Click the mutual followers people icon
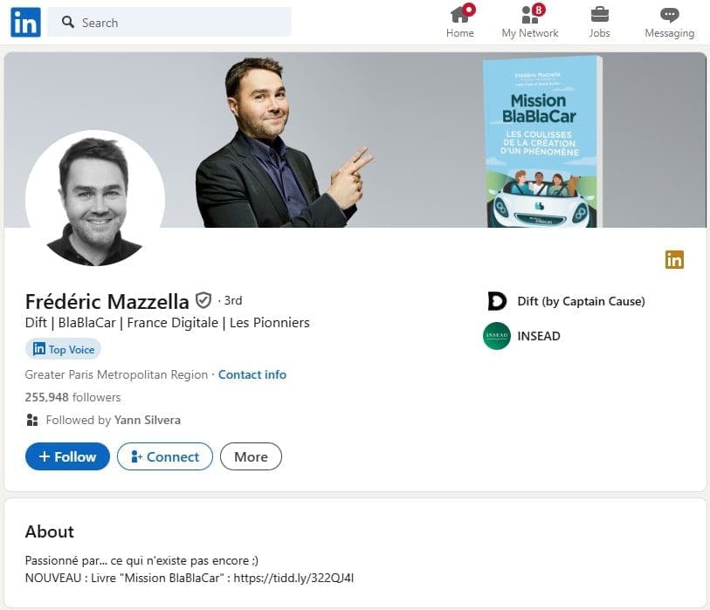This screenshot has height=610, width=710. click(32, 421)
